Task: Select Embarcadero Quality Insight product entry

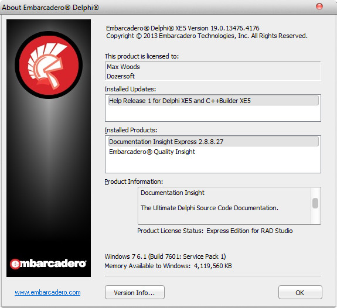Action: coord(152,152)
